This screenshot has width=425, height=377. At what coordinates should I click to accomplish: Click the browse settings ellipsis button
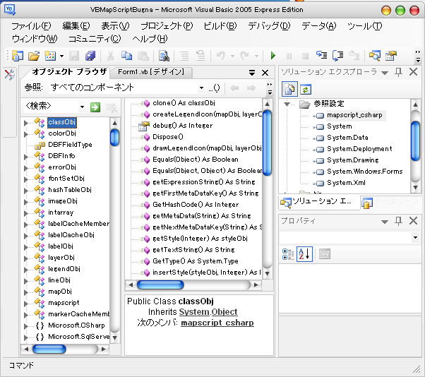(215, 88)
